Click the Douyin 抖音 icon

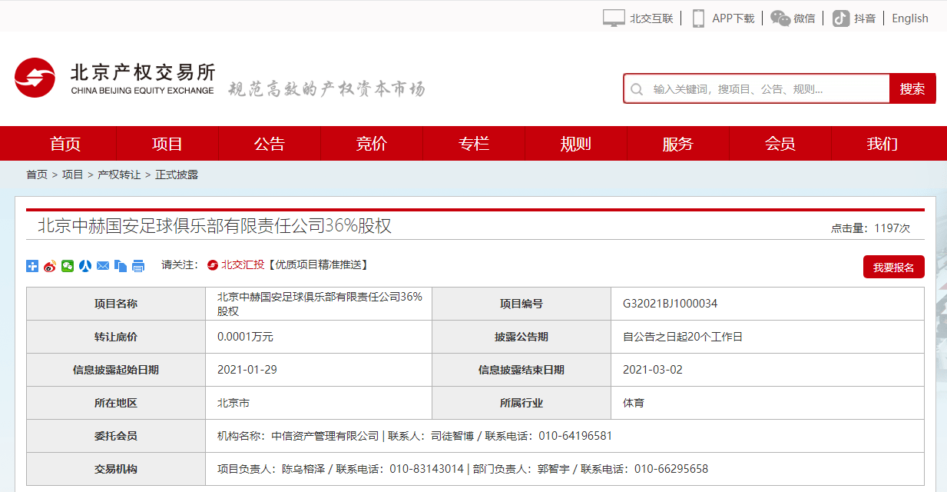[x=841, y=18]
